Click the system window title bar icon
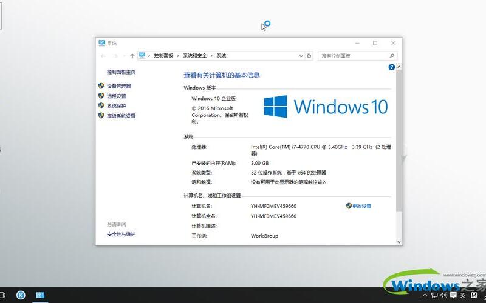Viewport: 486px width, 303px height. (101, 43)
